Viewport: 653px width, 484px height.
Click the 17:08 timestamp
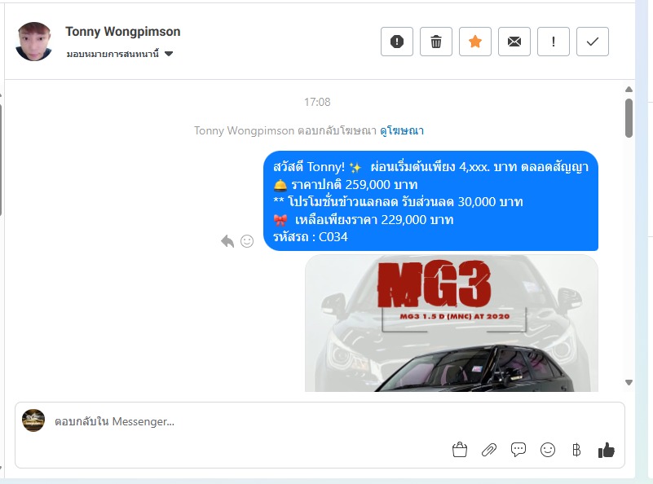coord(317,102)
